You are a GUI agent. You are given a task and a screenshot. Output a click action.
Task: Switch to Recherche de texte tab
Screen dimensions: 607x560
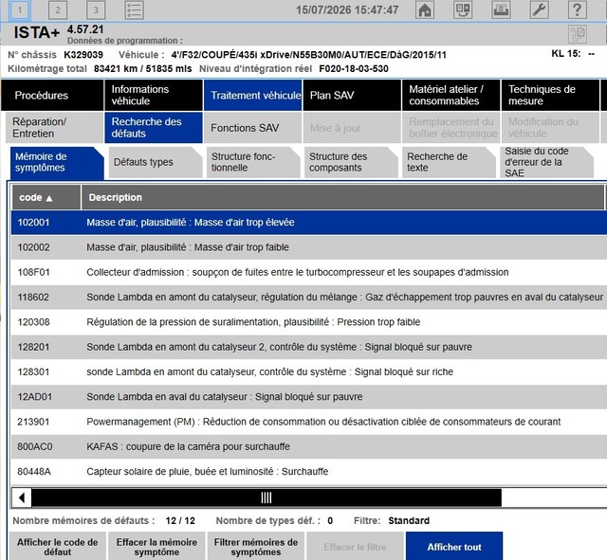click(449, 162)
